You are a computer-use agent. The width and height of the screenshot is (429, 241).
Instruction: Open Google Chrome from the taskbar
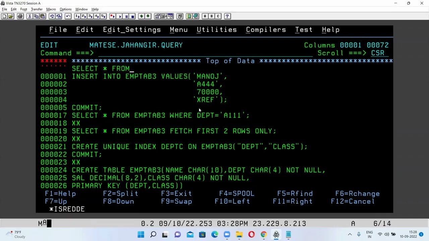264,235
